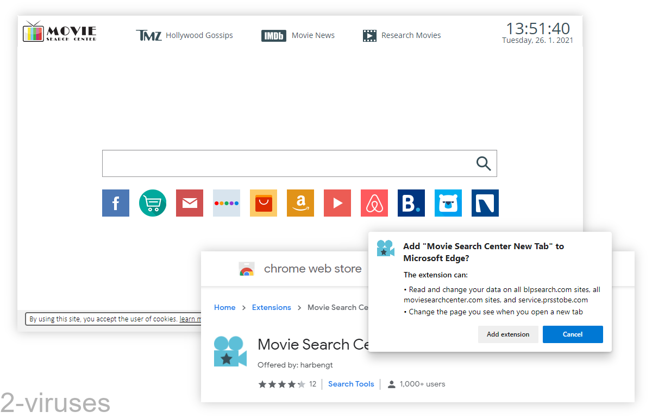652x418 pixels.
Task: Open the red email shortcut icon
Action: point(189,203)
